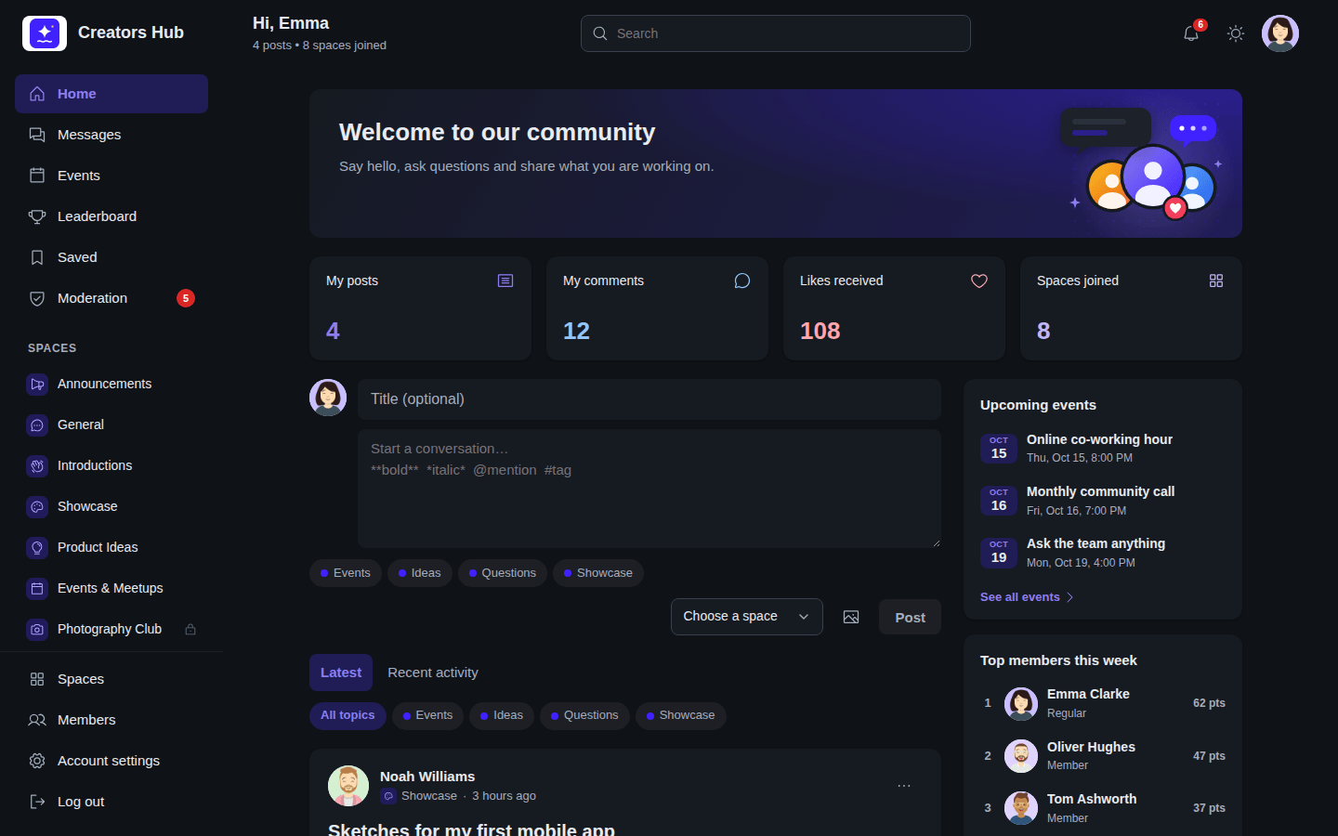Toggle light/dark theme sun icon

tap(1236, 33)
